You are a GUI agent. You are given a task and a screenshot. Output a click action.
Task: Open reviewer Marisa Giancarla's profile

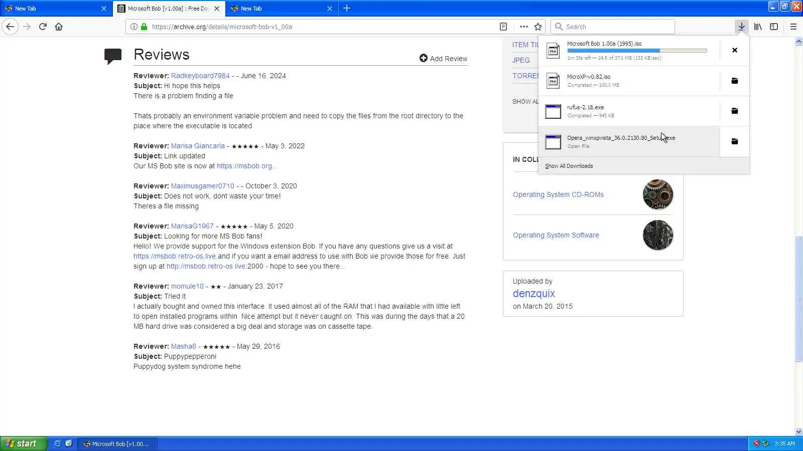(x=198, y=146)
